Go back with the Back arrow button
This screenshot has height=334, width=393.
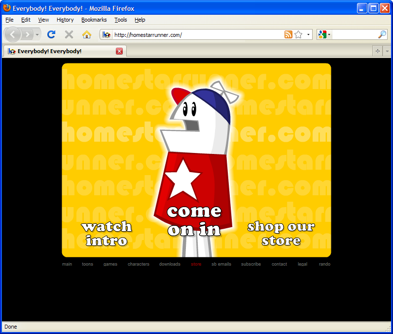pyautogui.click(x=12, y=34)
